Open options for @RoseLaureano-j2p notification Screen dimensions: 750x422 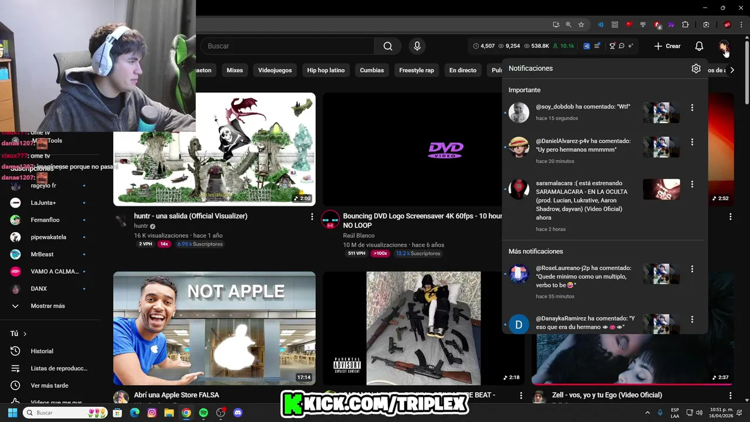coord(692,269)
